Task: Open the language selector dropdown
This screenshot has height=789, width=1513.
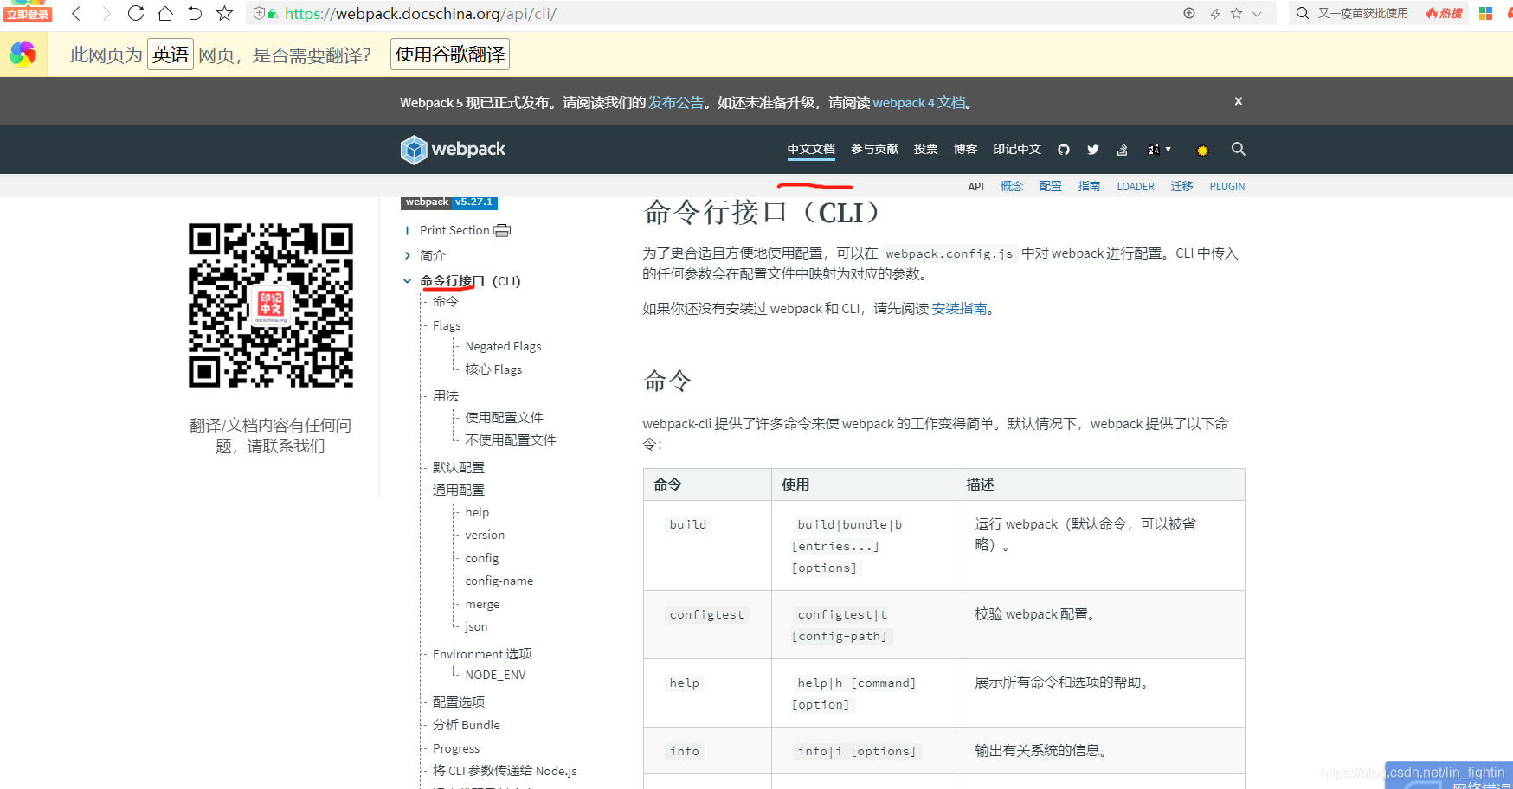Action: click(1158, 149)
